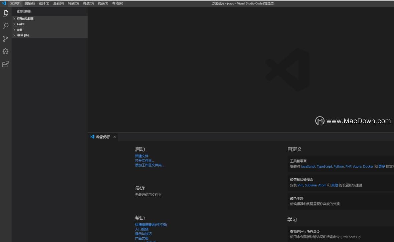Screen dimensions: 394x242
Task: Click the Sublime keybindings link
Action: click(x=311, y=185)
